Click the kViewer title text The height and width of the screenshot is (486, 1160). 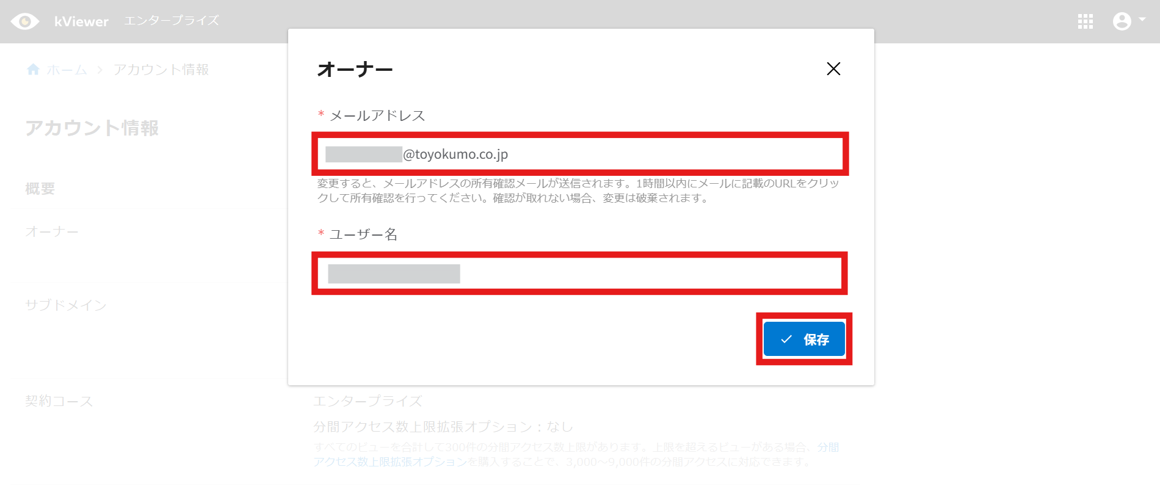point(81,21)
